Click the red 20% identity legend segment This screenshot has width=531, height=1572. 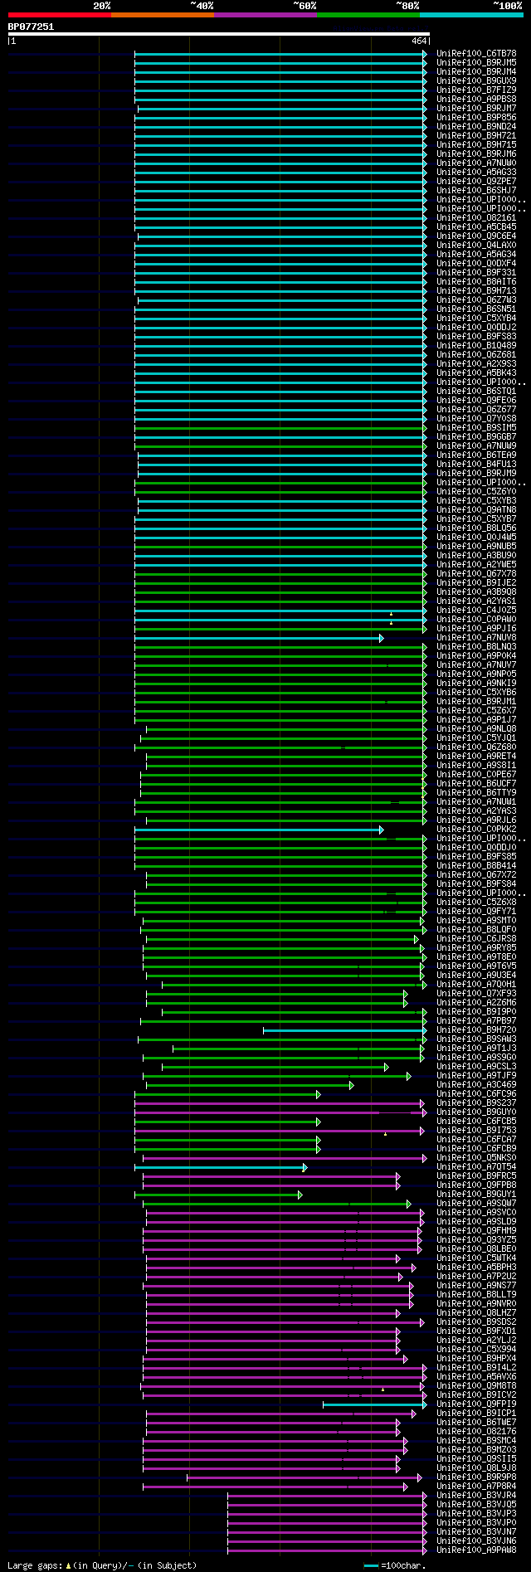click(x=60, y=15)
